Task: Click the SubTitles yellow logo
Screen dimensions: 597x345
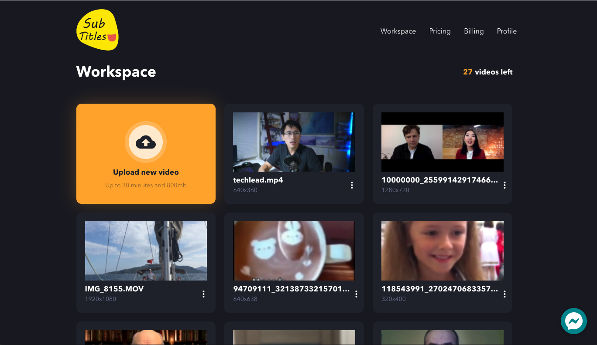Action: click(97, 30)
